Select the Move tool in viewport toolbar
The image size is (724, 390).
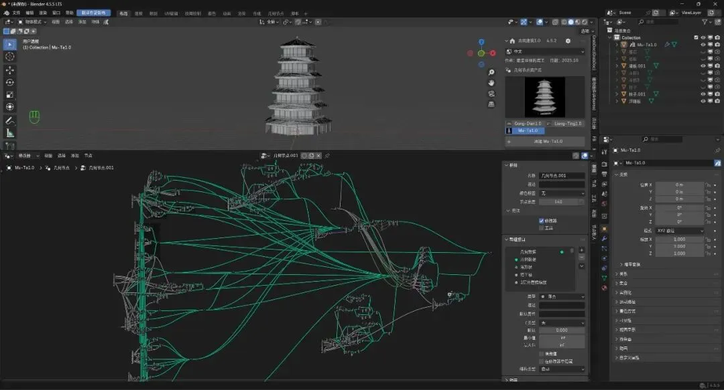pos(10,70)
